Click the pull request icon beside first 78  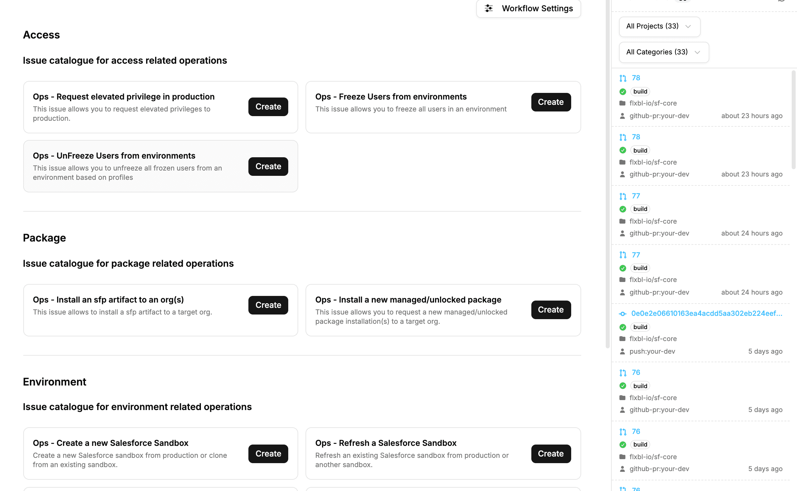tap(623, 78)
